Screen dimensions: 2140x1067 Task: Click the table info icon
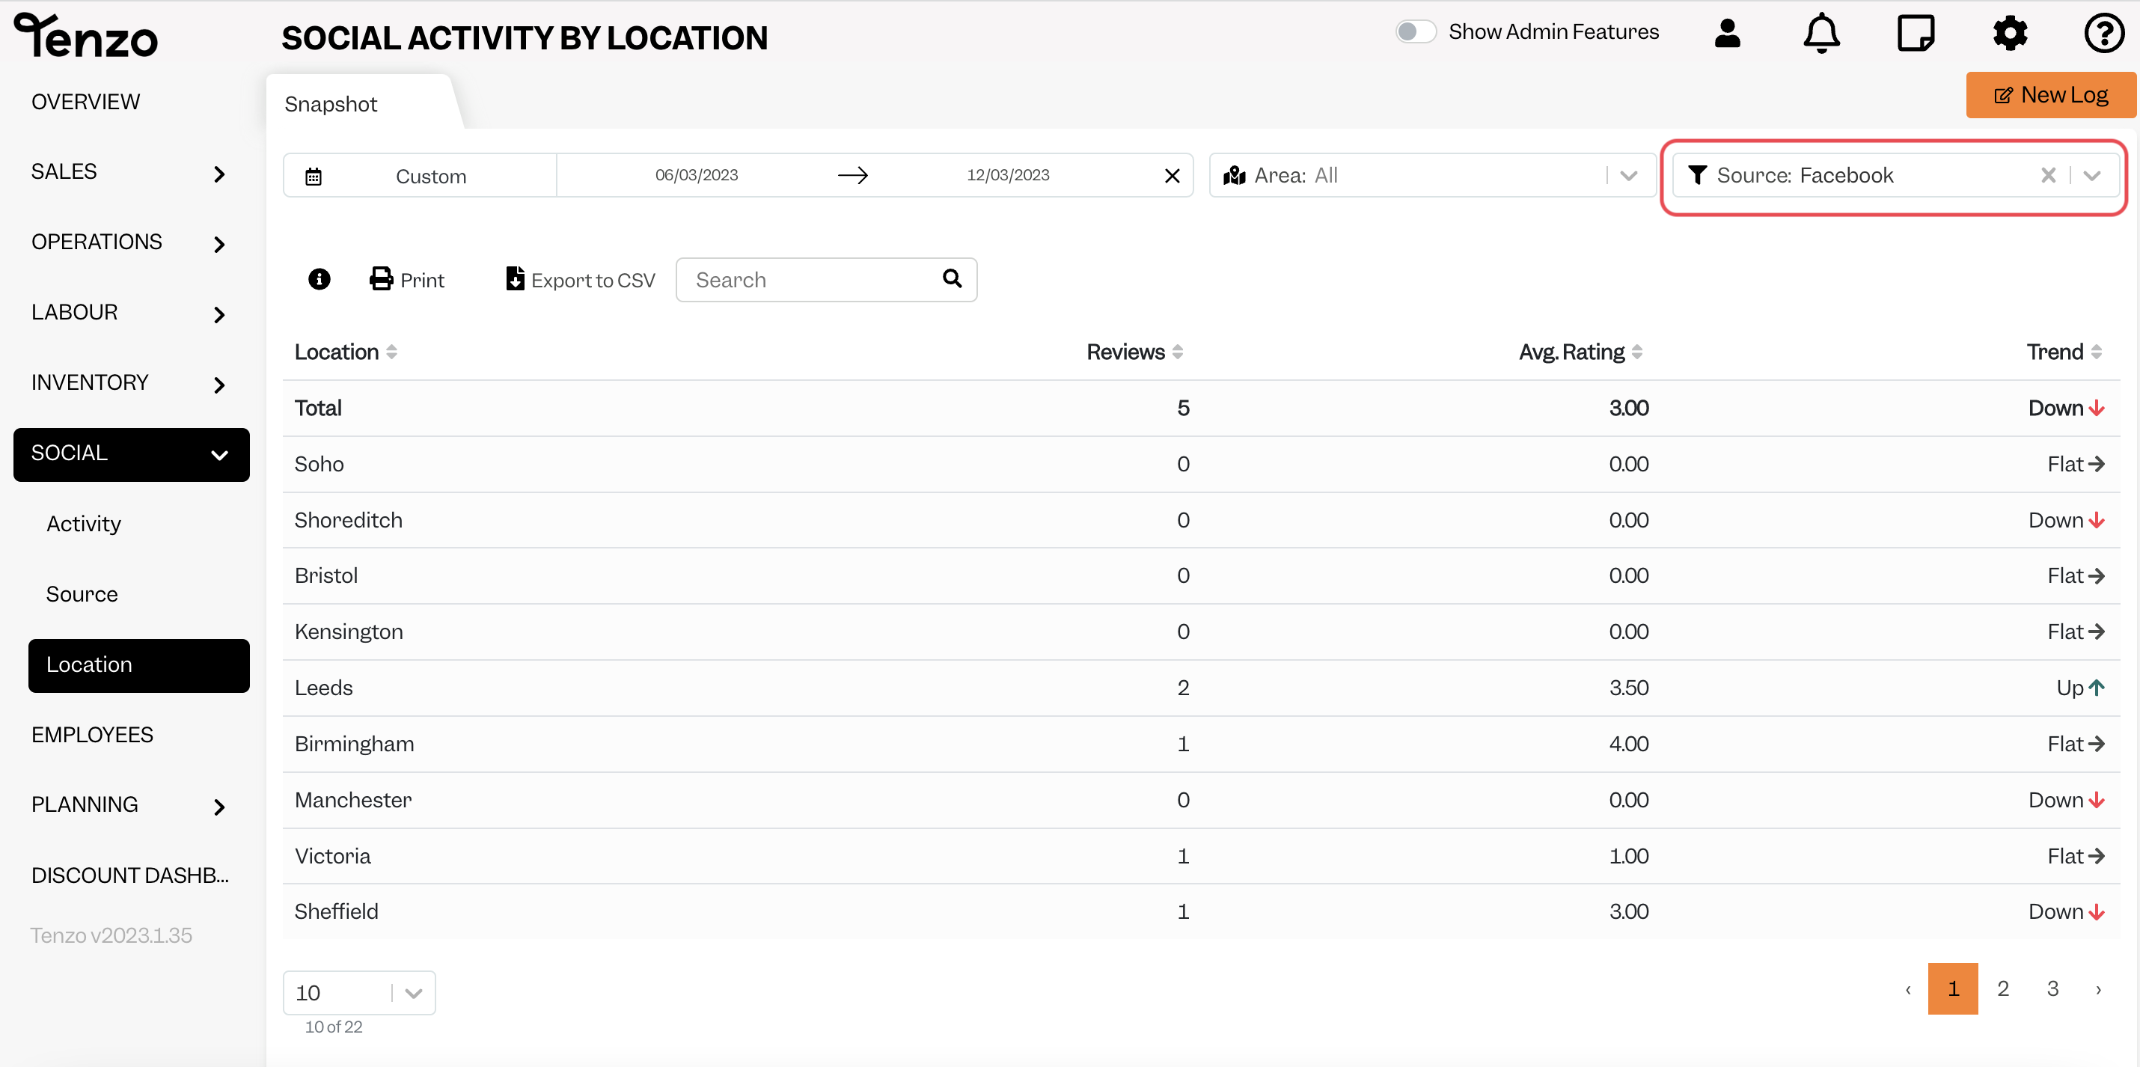319,279
